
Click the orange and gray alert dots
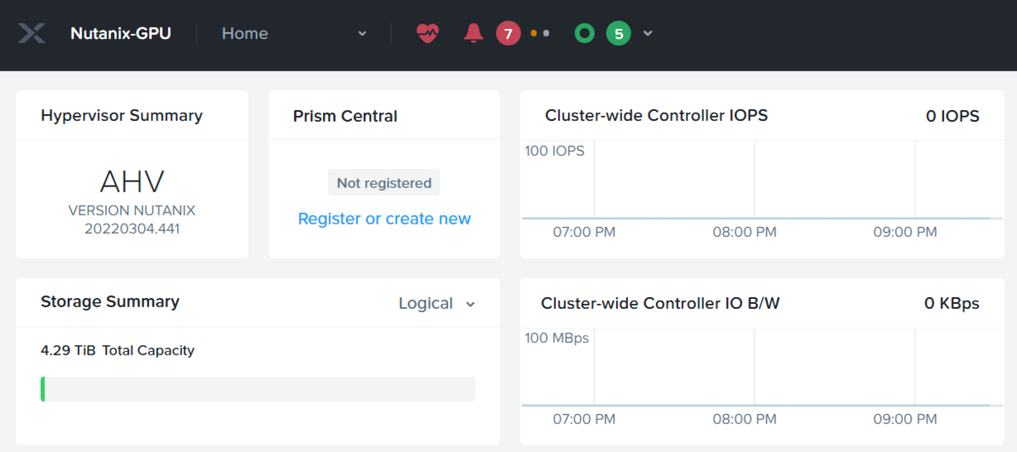(x=540, y=33)
